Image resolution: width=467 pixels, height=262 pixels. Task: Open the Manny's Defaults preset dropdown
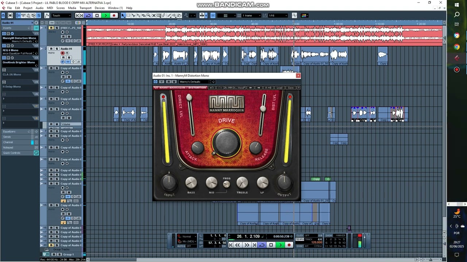click(195, 82)
